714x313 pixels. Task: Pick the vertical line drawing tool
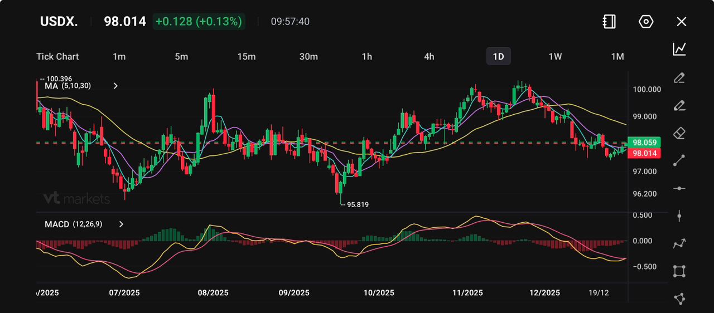[679, 216]
